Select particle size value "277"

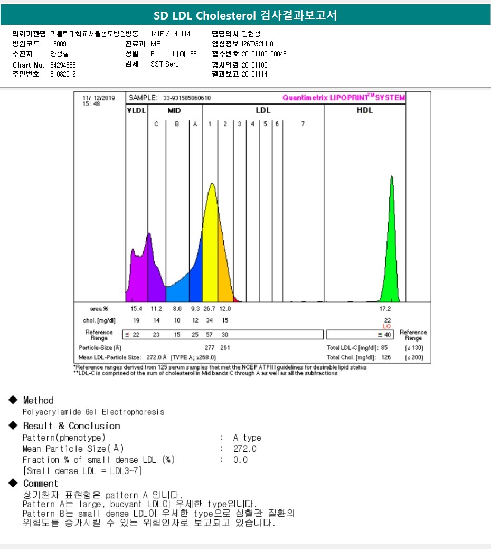(210, 348)
